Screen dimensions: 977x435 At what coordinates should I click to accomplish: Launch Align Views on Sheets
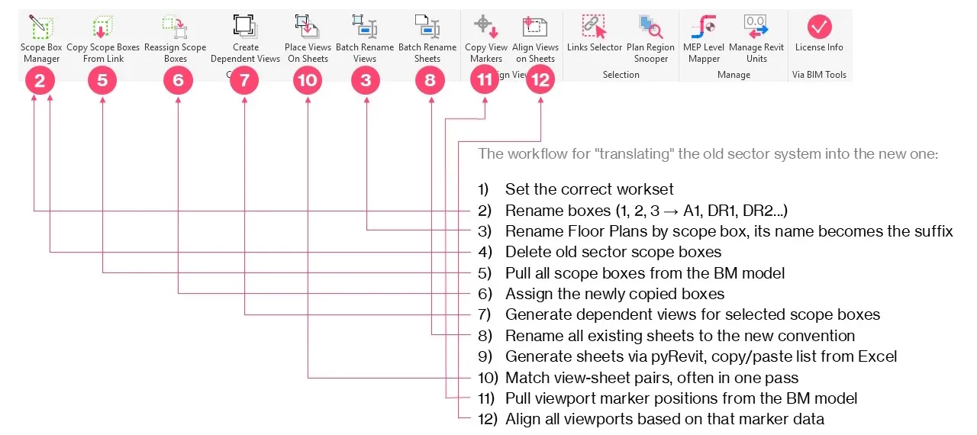(x=535, y=39)
